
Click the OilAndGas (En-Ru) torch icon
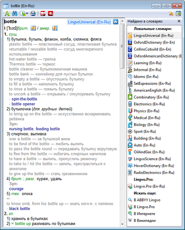[x=130, y=152]
